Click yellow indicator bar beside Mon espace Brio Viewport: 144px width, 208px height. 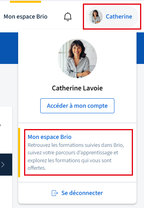tap(19, 152)
